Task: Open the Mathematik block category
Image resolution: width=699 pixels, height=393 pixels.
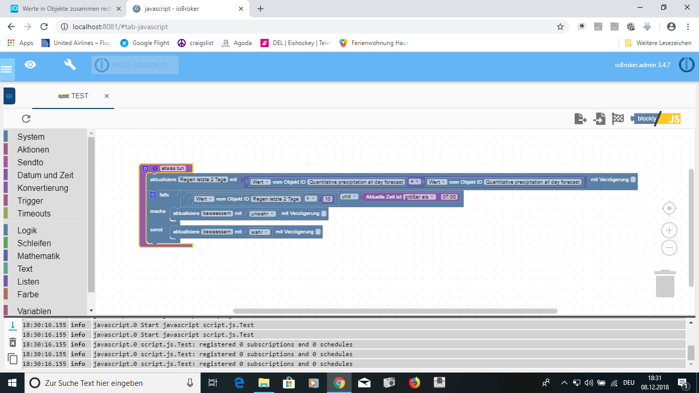Action: (38, 256)
